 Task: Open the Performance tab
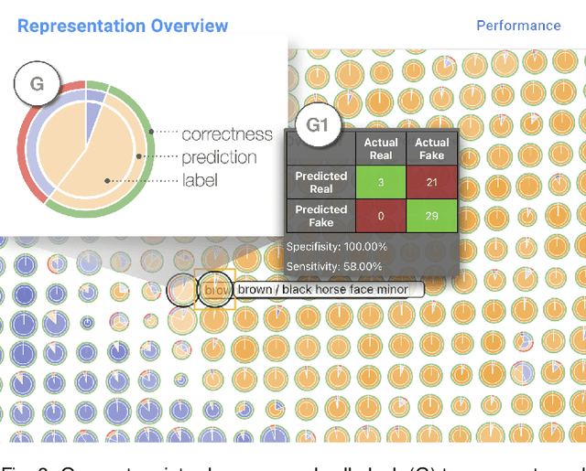(518, 26)
